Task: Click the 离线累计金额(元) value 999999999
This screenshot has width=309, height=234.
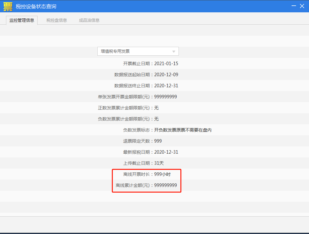Action: 166,185
